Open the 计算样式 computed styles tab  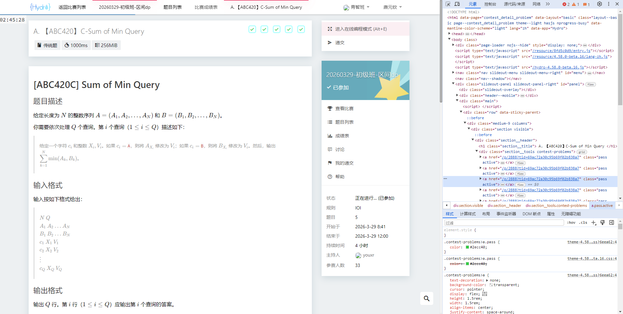coord(467,214)
